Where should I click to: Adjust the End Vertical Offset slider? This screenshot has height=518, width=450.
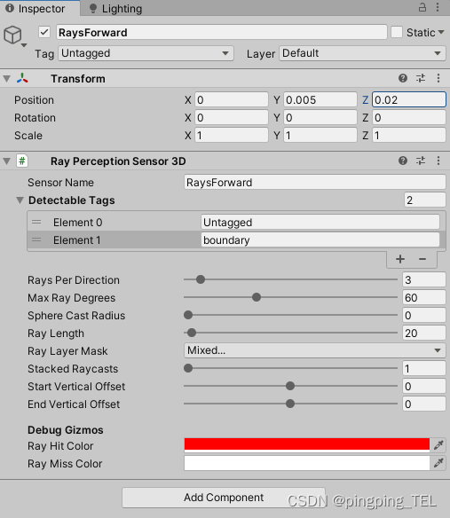click(x=290, y=404)
